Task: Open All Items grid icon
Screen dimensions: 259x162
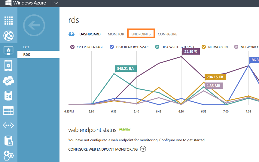Action: click(x=8, y=20)
